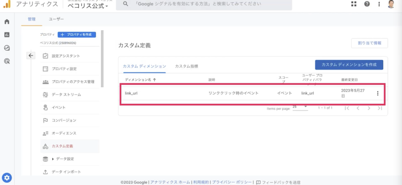Click the Admin gear icon
402x185 pixels.
pyautogui.click(x=7, y=177)
